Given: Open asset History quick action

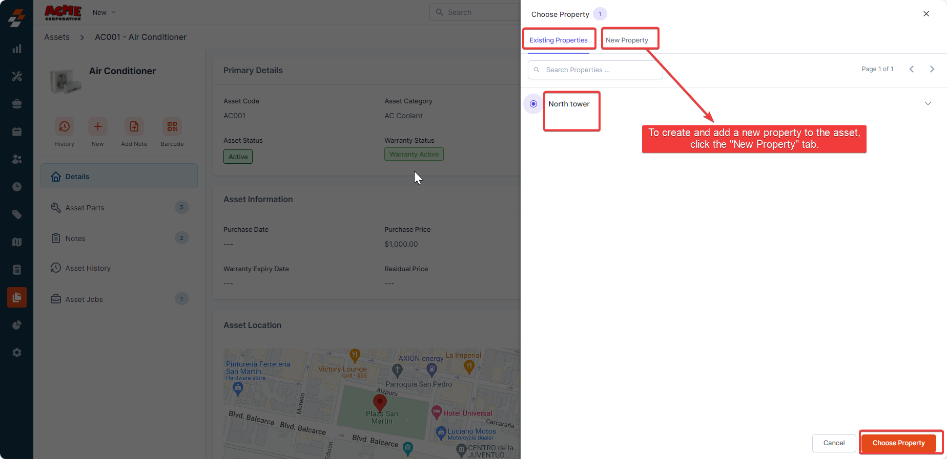Looking at the screenshot, I should 65,126.
